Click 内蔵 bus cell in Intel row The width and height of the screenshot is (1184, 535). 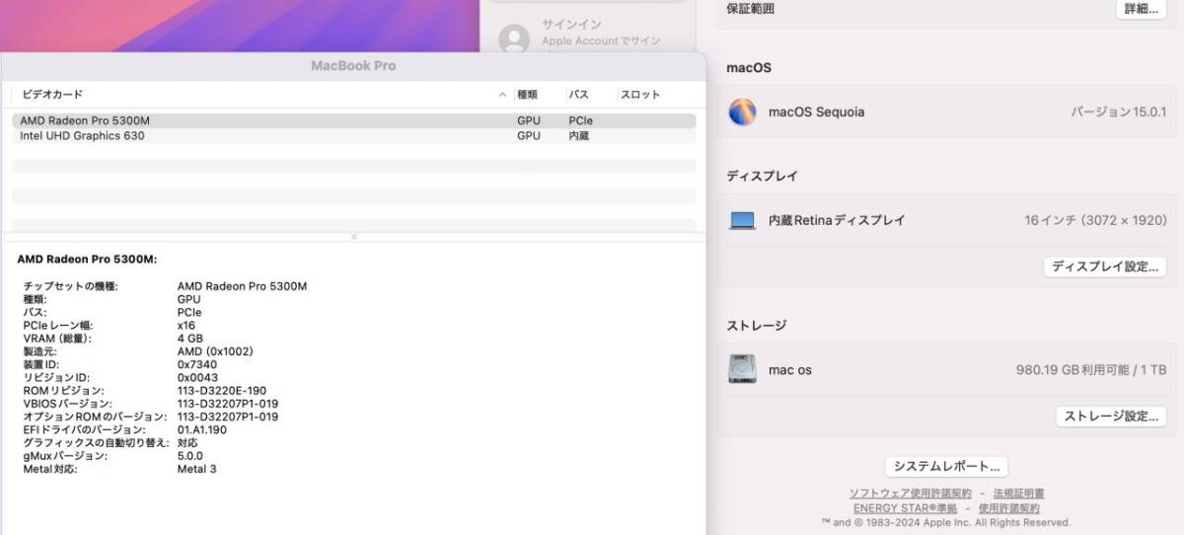tap(578, 136)
